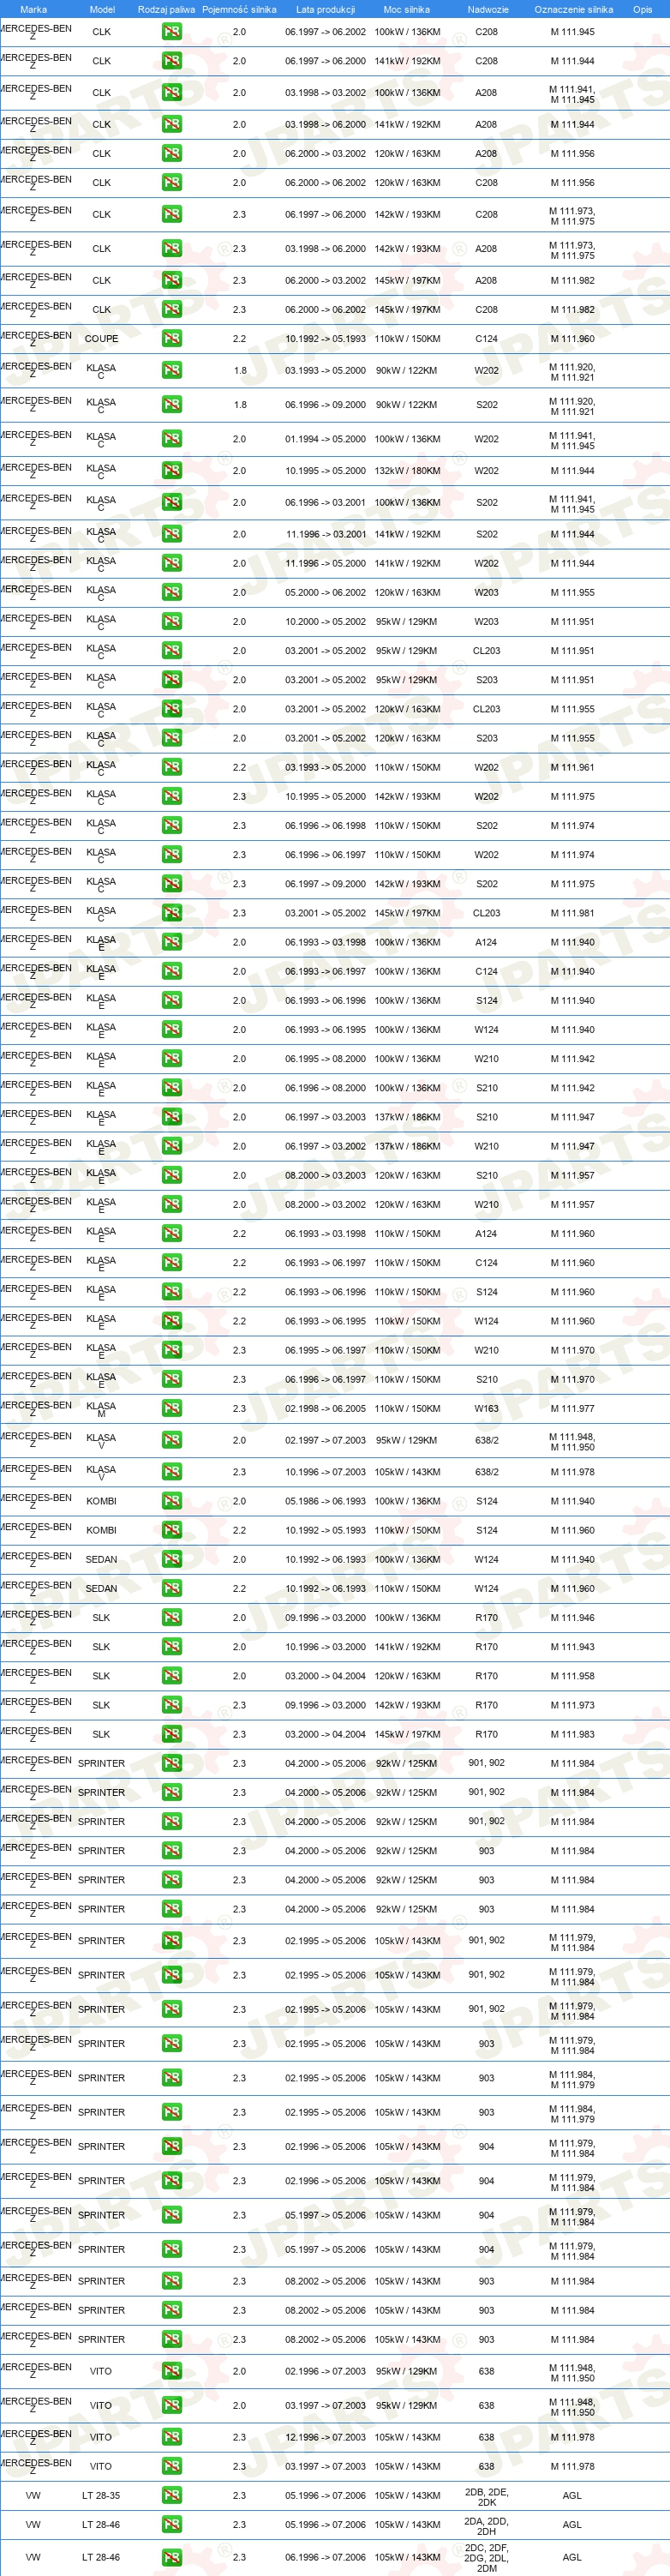The width and height of the screenshot is (670, 2576).
Task: Click fuel icon in CLK C208 145kW row
Action: [x=172, y=309]
